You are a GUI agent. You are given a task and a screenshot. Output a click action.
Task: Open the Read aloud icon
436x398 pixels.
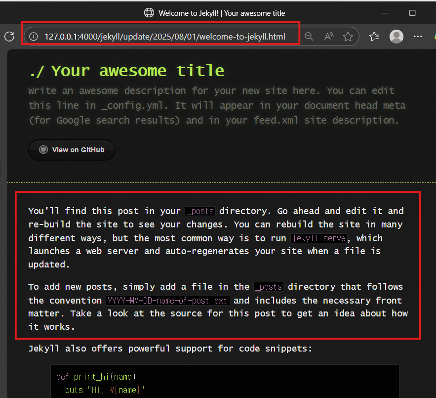pyautogui.click(x=329, y=37)
